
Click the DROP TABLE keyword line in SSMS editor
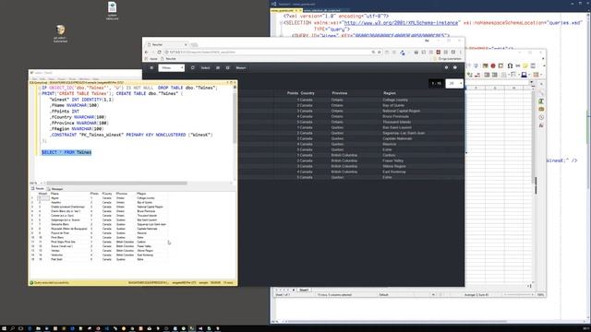129,88
